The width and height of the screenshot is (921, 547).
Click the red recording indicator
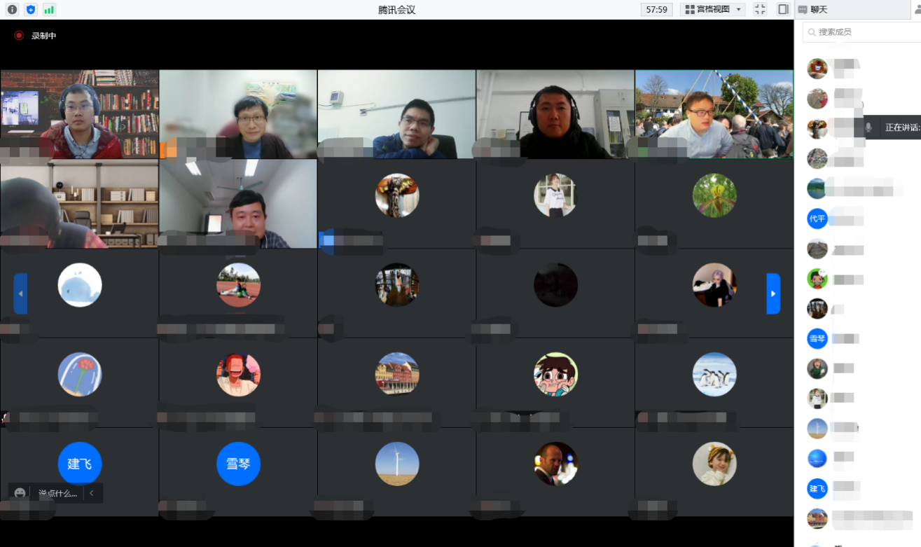pos(19,36)
